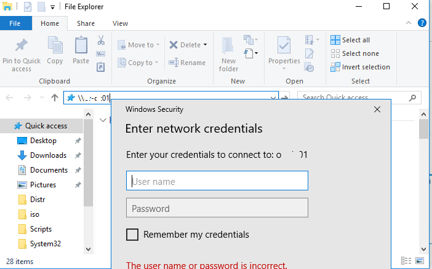
Task: Open the Delete options arrow
Action: (x=206, y=45)
